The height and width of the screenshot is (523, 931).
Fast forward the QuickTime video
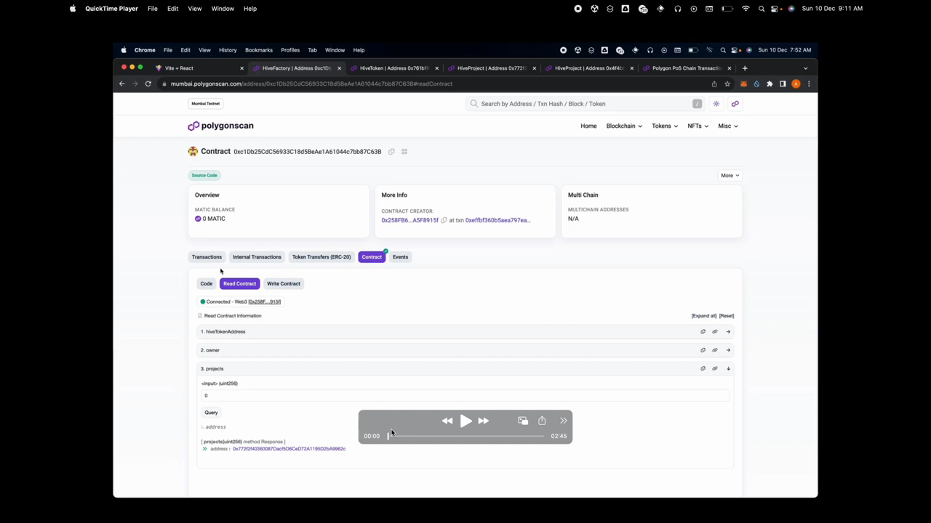point(484,421)
